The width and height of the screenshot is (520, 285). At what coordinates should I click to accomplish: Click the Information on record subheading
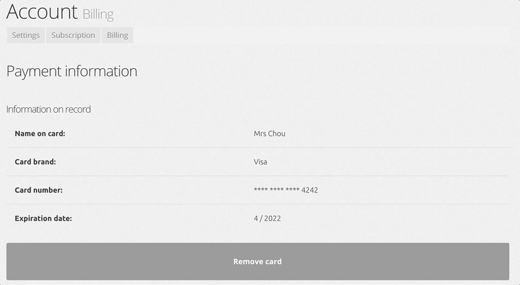click(49, 109)
